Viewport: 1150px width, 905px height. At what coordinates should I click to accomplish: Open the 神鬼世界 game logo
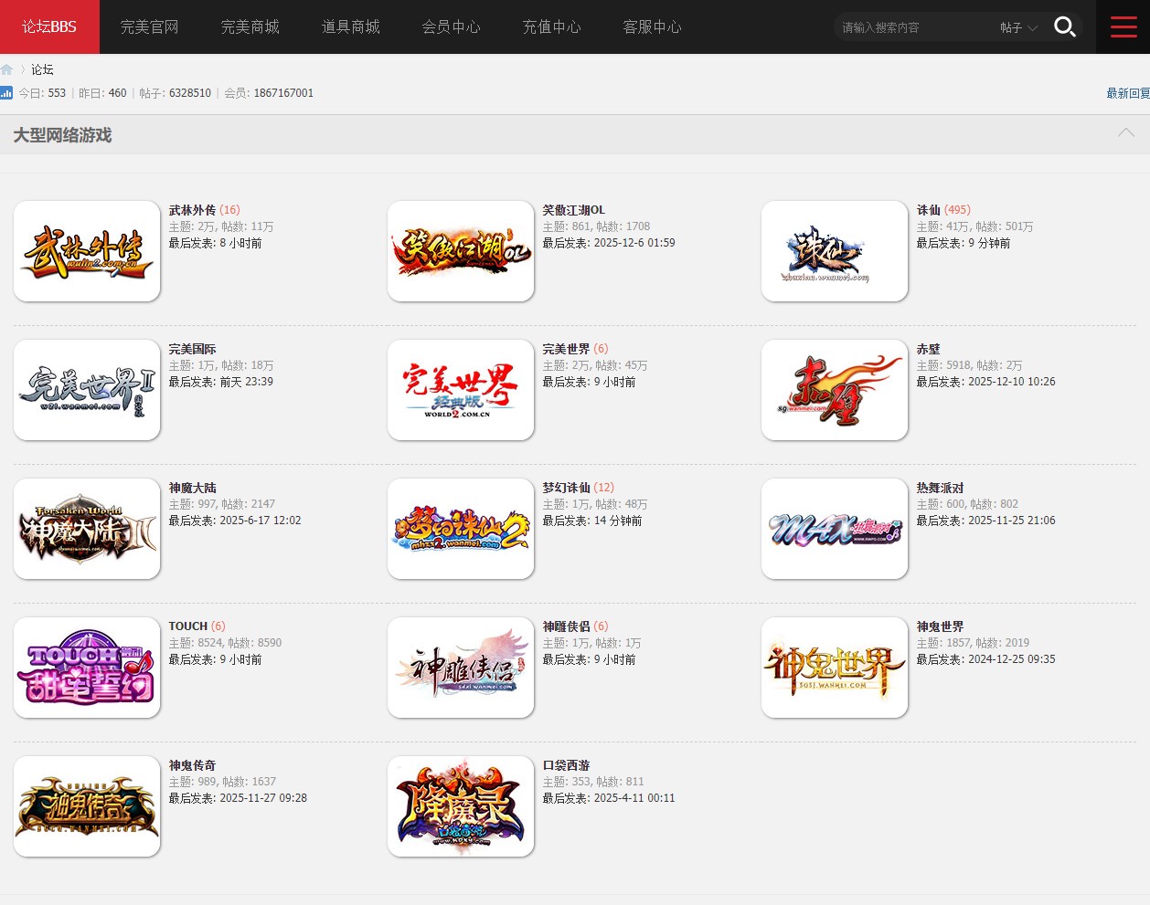click(835, 668)
